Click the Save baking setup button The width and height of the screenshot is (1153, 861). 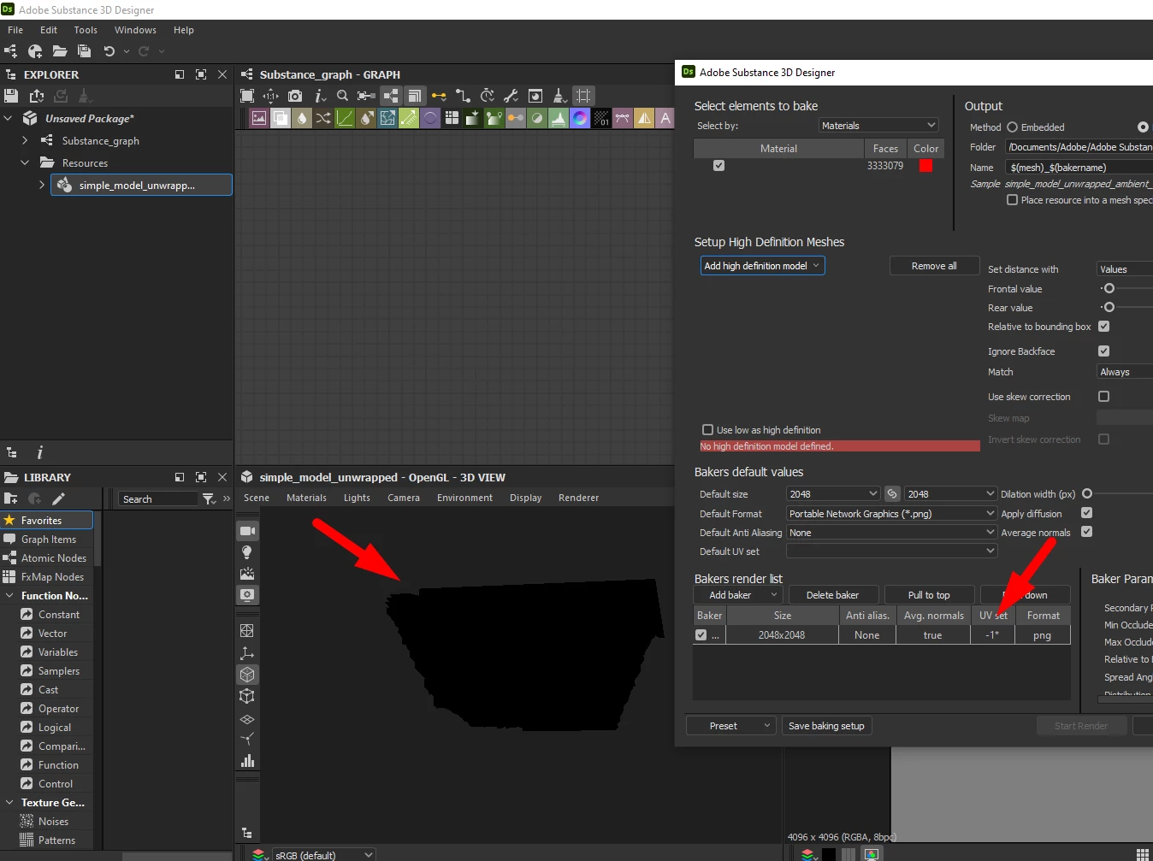(826, 726)
